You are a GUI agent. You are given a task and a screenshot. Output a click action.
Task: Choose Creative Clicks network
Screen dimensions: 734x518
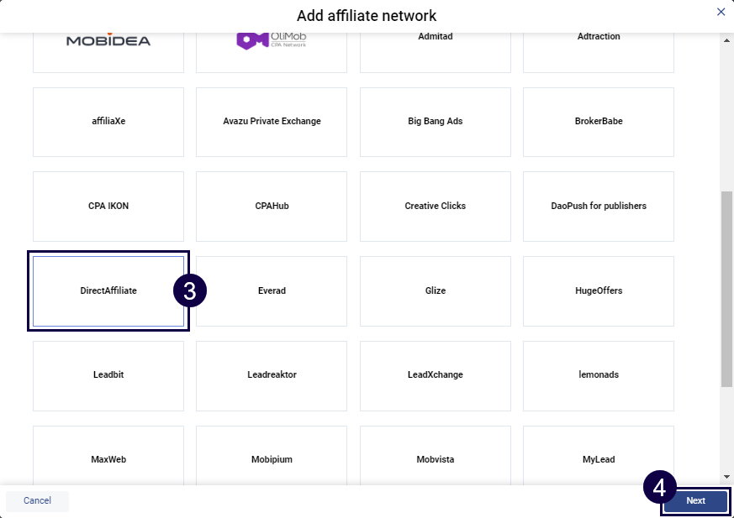point(435,206)
